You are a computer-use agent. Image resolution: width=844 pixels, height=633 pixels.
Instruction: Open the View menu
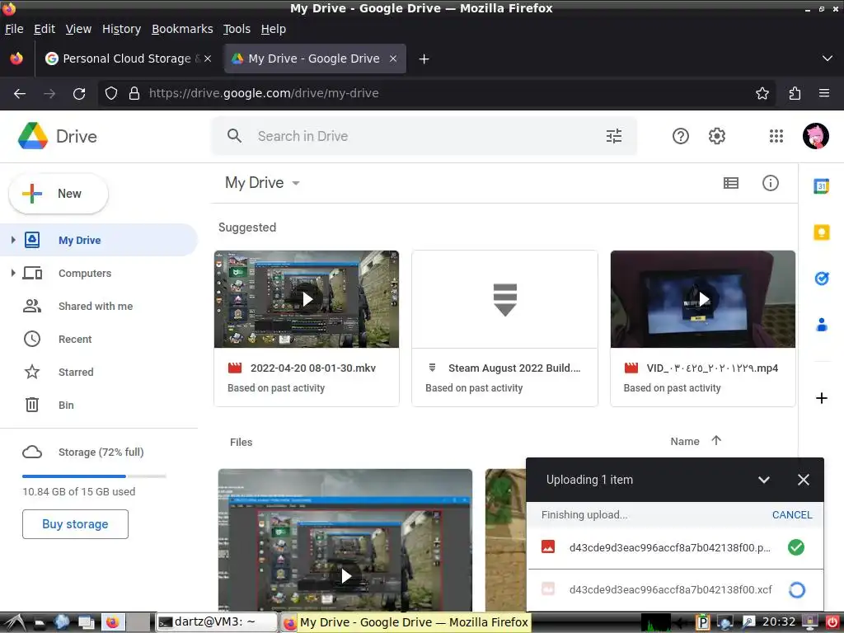click(78, 29)
